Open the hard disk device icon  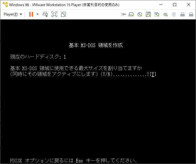point(131,14)
